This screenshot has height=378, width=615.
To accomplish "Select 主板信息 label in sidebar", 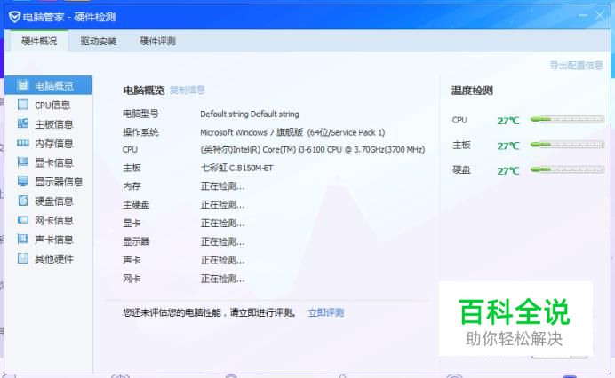I will (x=54, y=124).
